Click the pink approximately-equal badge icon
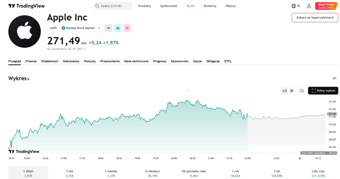Image resolution: width=340 pixels, height=179 pixels. pyautogui.click(x=127, y=28)
